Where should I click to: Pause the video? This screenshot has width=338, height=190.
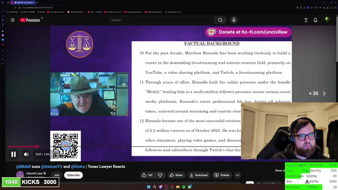click(13, 154)
